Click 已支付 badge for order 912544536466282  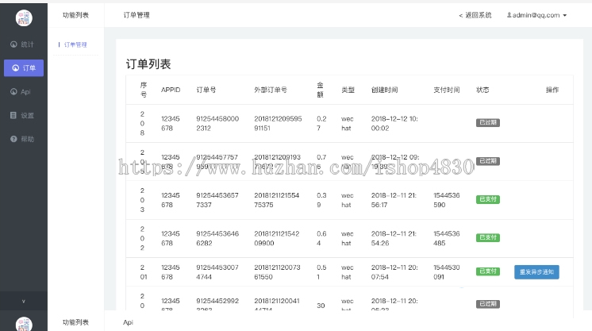pyautogui.click(x=488, y=237)
